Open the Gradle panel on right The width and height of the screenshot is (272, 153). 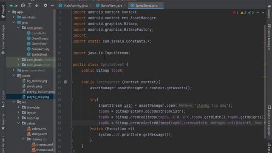coord(269,11)
